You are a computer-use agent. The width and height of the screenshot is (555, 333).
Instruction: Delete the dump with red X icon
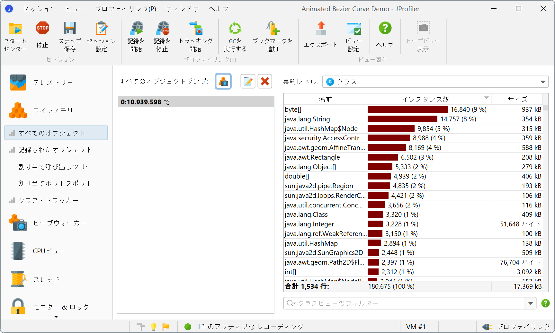coord(265,82)
